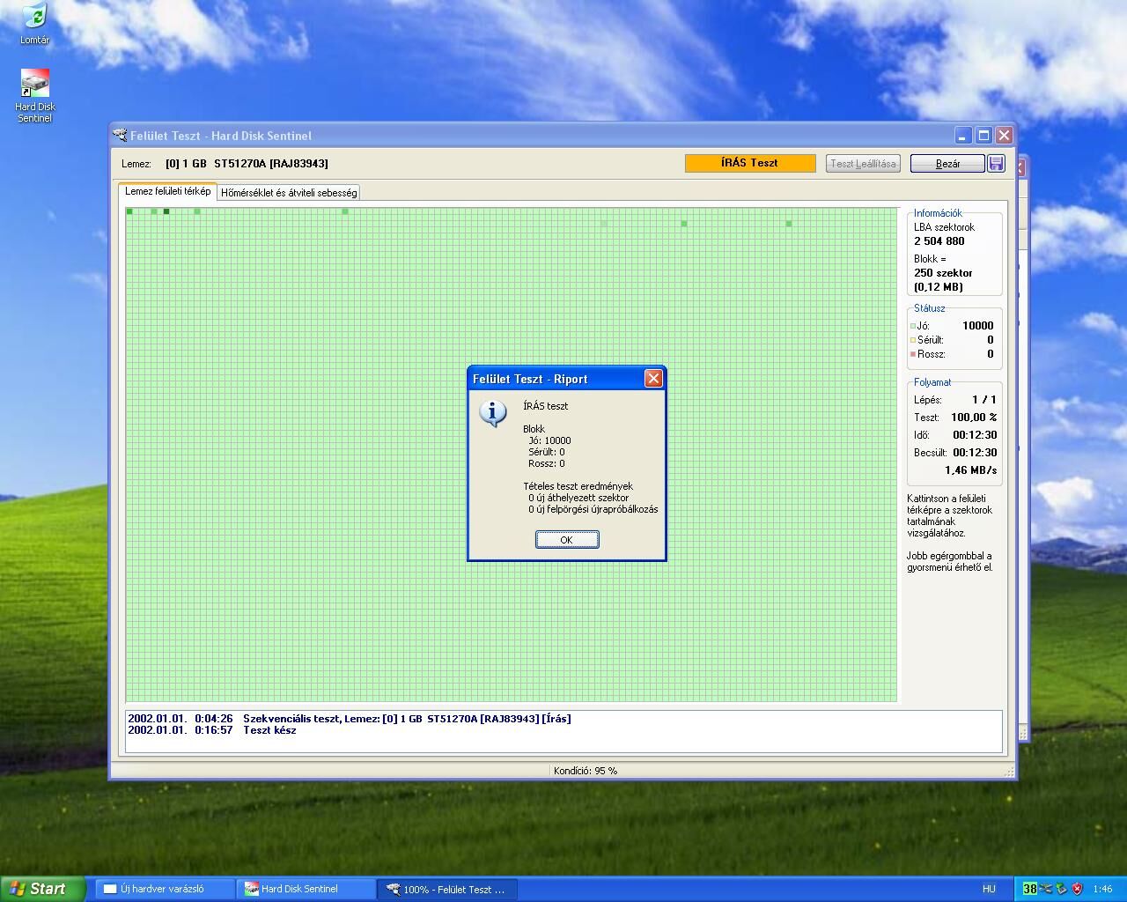
Task: Click the transfer speed 1,46 MB/s
Action: tap(971, 470)
